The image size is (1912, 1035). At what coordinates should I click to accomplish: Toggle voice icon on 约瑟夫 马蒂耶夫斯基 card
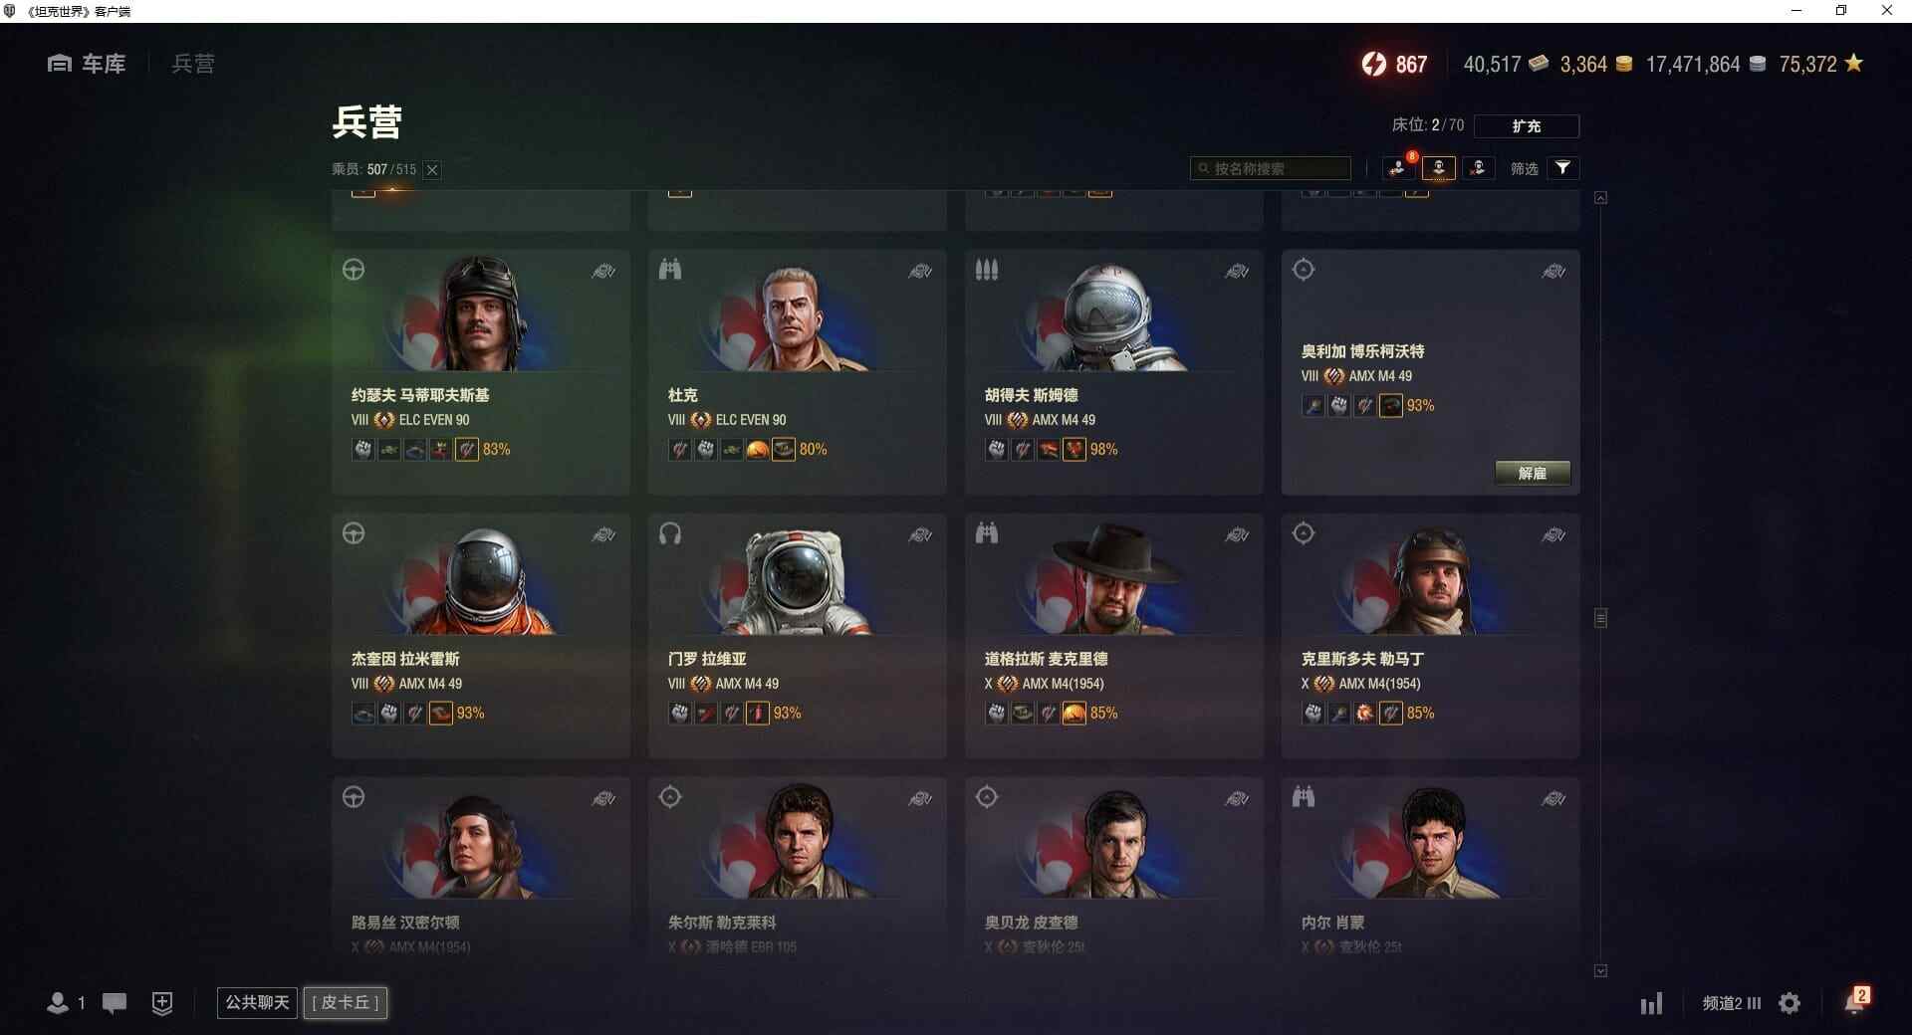pos(603,271)
